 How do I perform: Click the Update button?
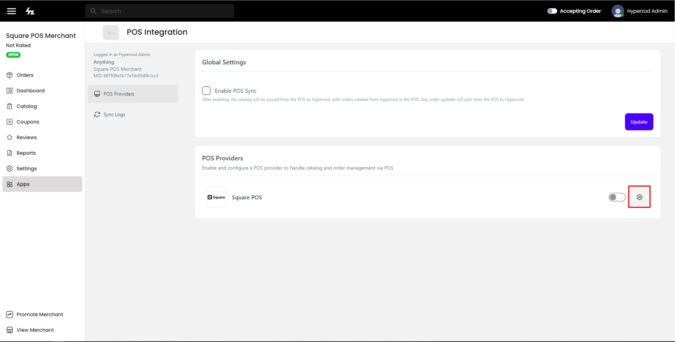pos(639,122)
